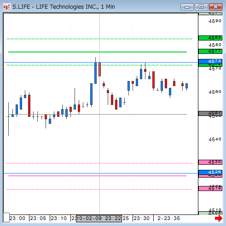Click the 23:00 time axis label
This screenshot has width=226, height=226.
pyautogui.click(x=17, y=218)
